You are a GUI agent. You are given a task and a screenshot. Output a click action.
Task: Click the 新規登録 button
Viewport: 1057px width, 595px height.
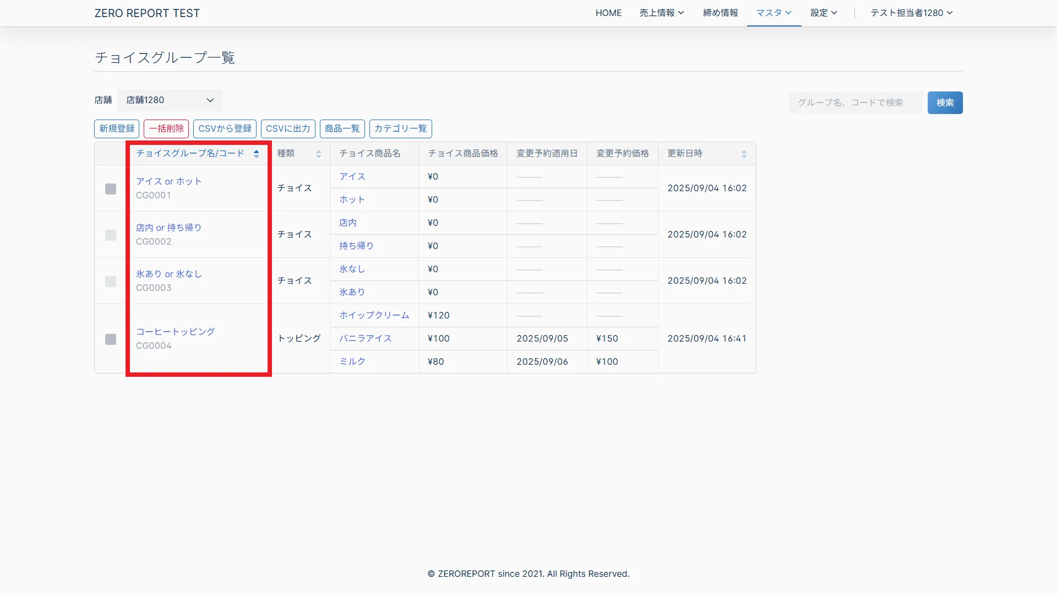click(117, 129)
